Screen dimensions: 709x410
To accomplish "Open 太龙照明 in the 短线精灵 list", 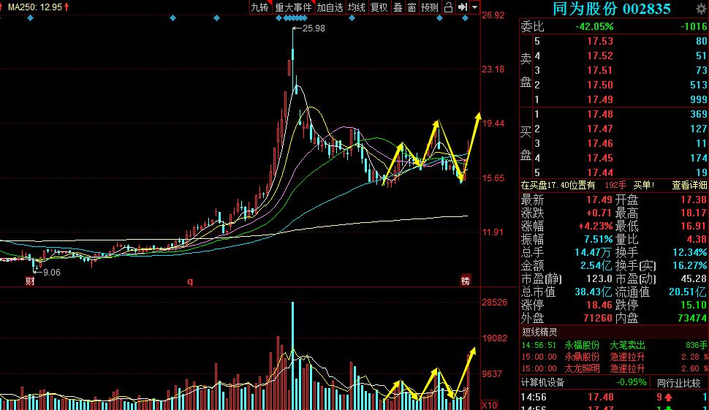I will (x=582, y=368).
